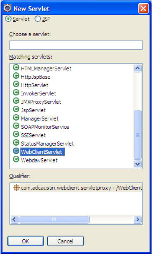
Task: Click the Cancel button
Action: [x=65, y=241]
